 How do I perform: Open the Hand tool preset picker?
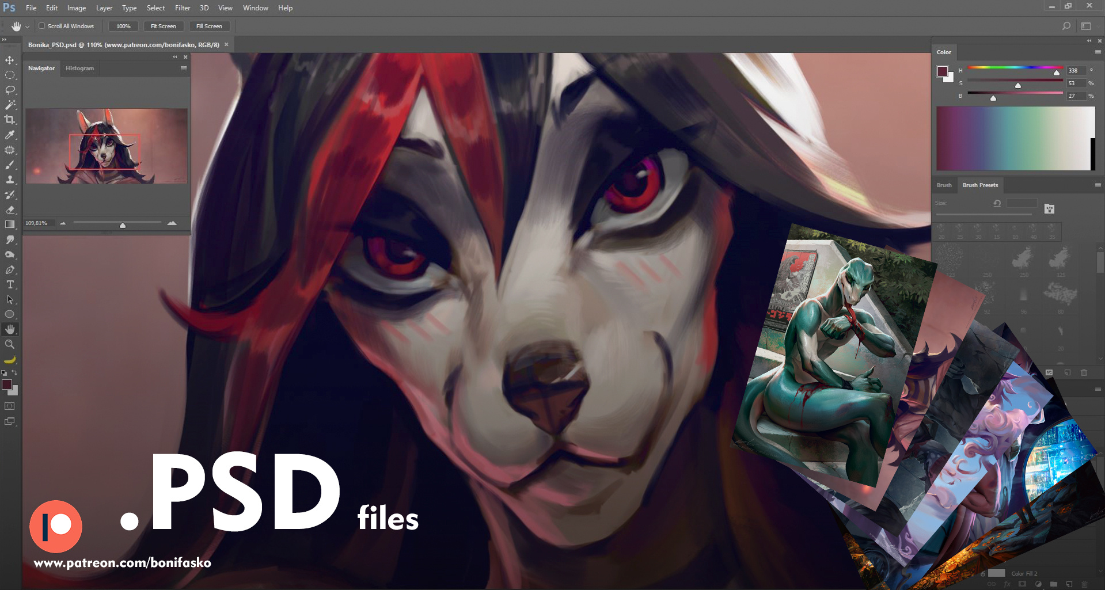click(x=27, y=26)
